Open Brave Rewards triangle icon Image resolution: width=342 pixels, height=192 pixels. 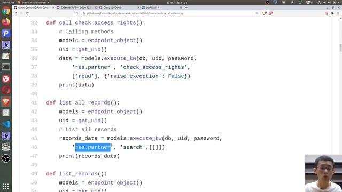[271, 13]
